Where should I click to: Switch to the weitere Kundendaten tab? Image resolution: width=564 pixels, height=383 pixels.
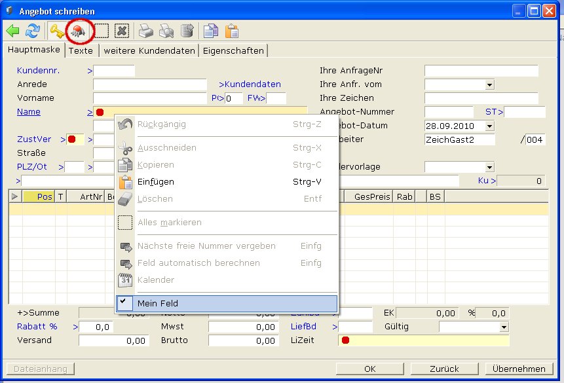coord(149,50)
